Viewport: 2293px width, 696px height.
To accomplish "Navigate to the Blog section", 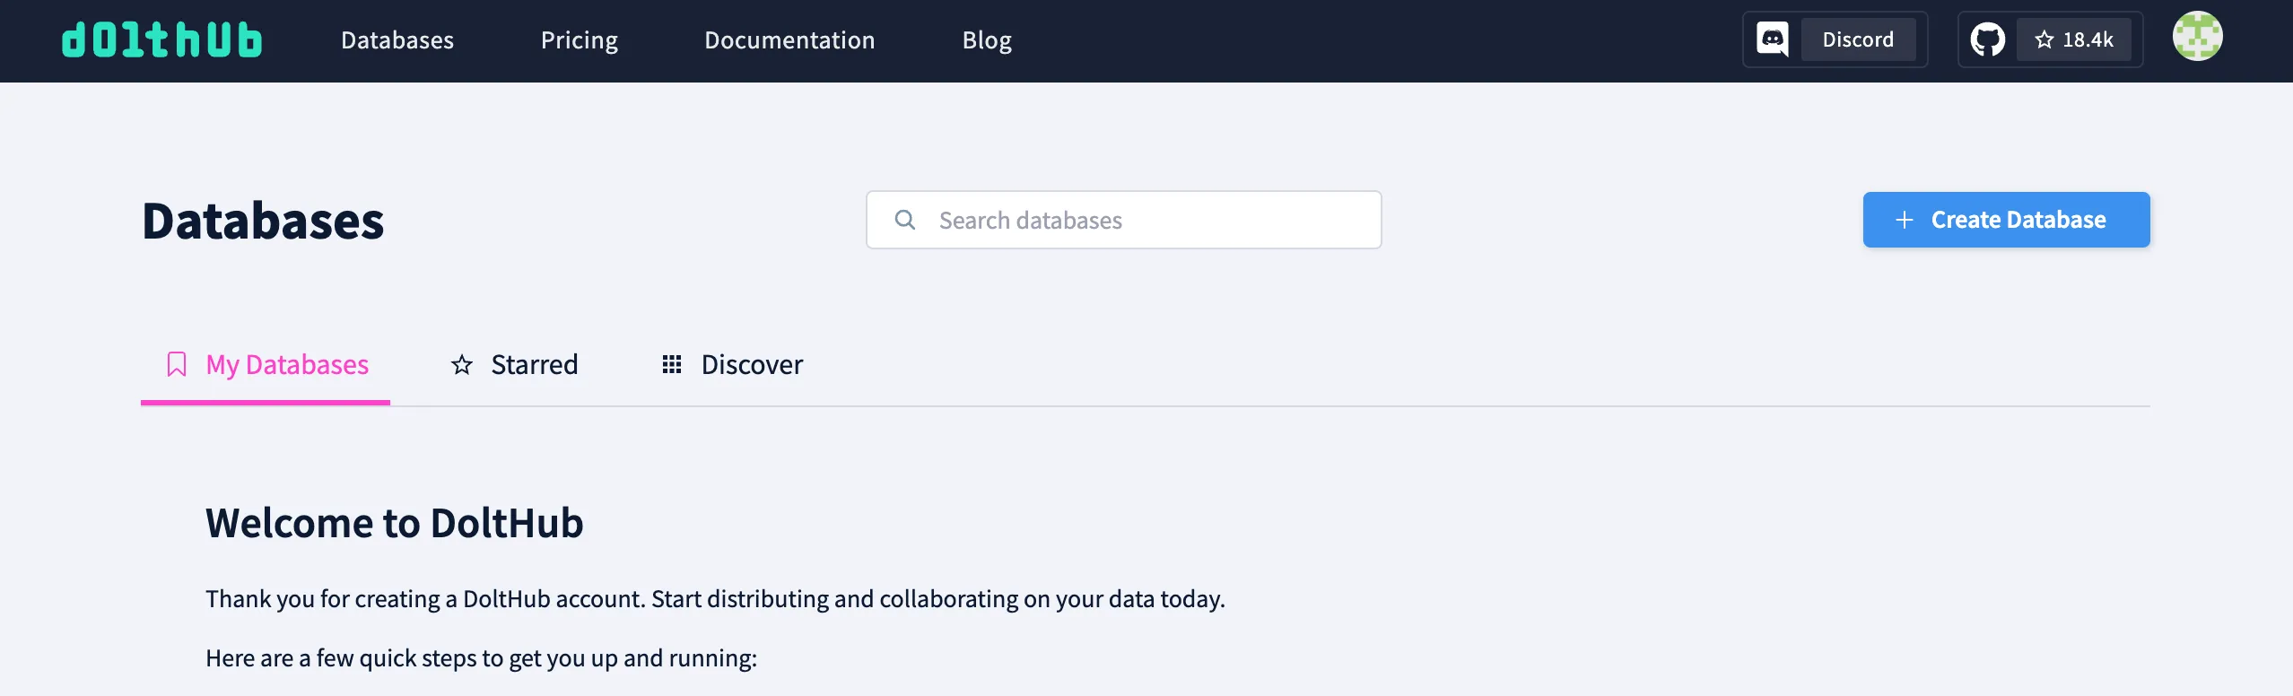I will 986,39.
